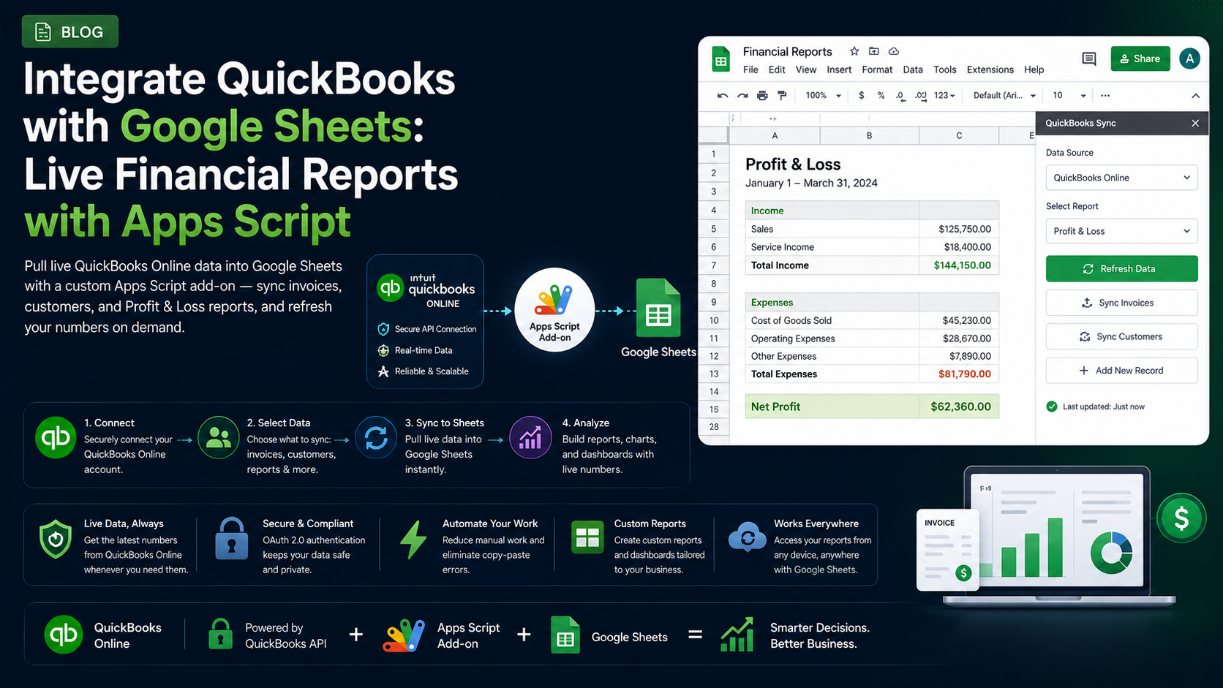Click the Net Profit $62,360.00 cell
This screenshot has width=1223, height=688.
(x=959, y=407)
